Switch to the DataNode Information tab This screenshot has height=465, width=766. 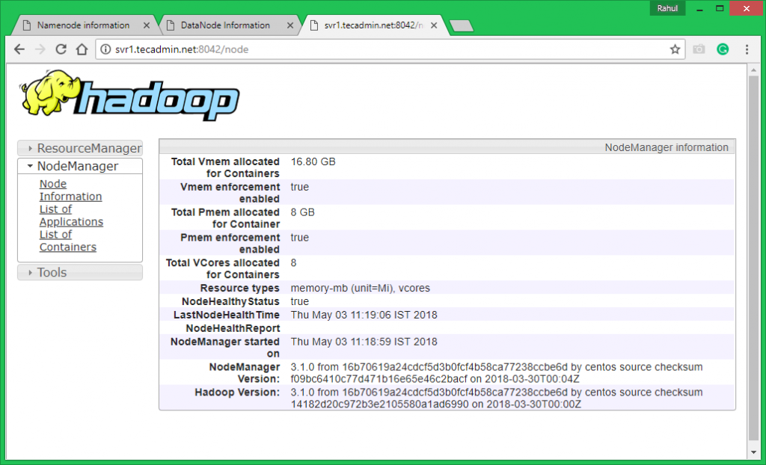[x=225, y=25]
